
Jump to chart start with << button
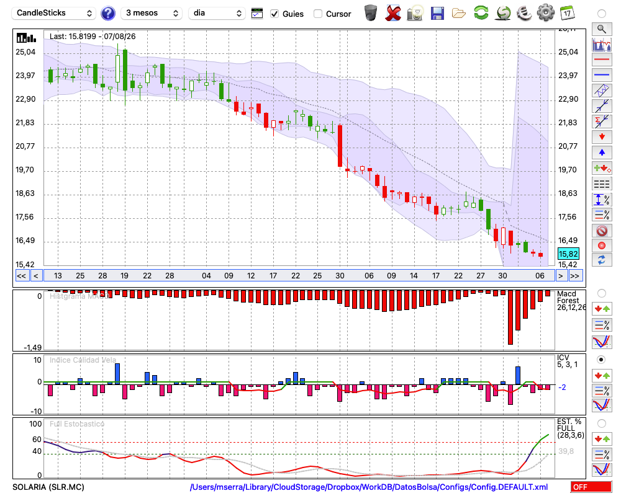21,276
